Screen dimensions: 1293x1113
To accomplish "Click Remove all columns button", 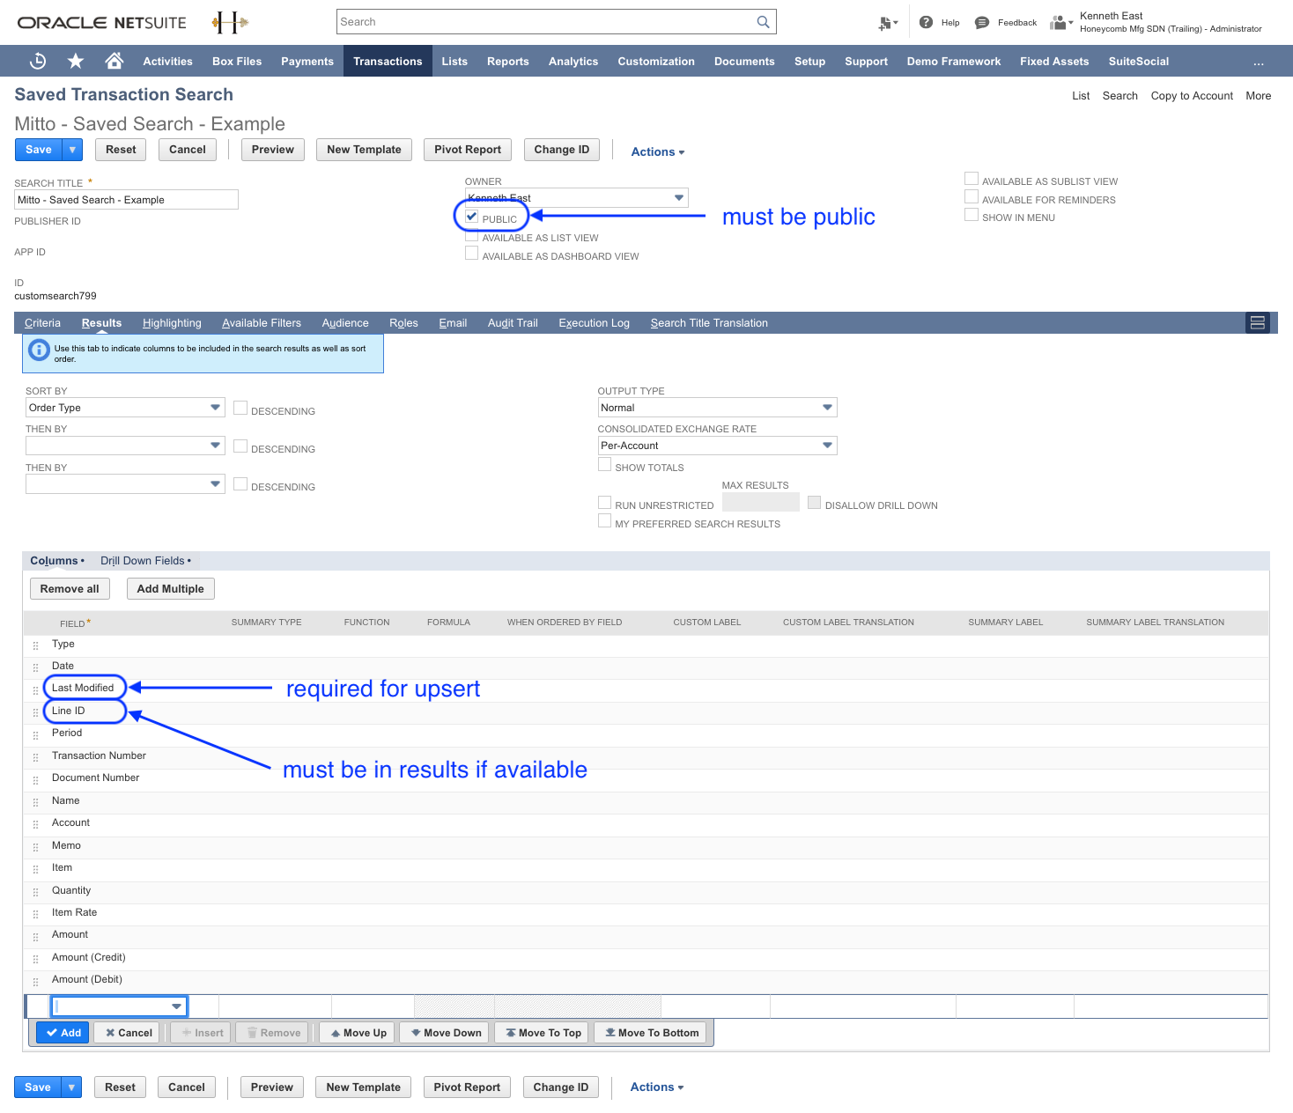I will (70, 589).
